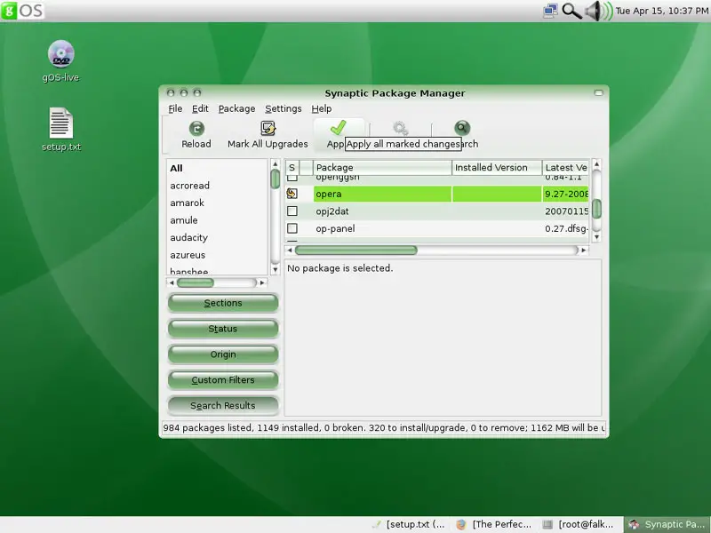Click the Sections filter button
Image resolution: width=711 pixels, height=533 pixels.
point(223,303)
